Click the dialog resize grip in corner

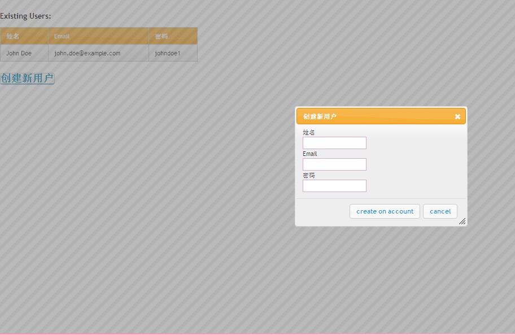(462, 221)
